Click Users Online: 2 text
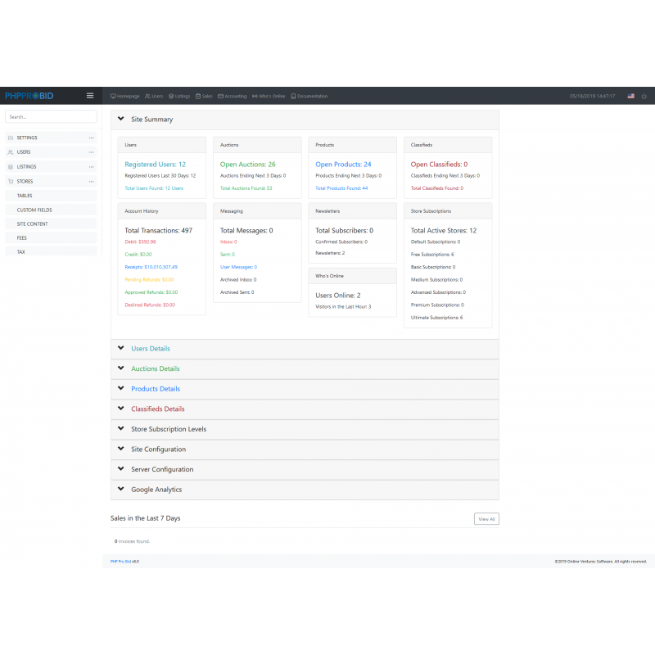This screenshot has height=655, width=655. (337, 296)
